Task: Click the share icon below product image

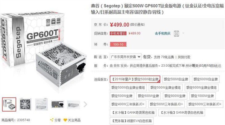Action: coord(52,120)
